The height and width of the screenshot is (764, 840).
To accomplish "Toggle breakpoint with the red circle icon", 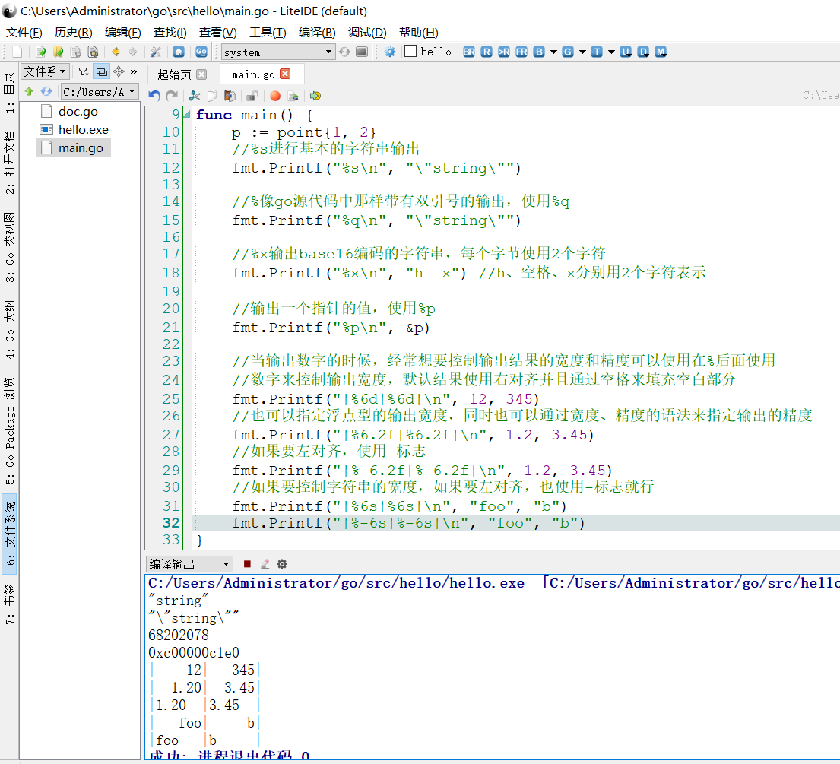I will pos(275,96).
